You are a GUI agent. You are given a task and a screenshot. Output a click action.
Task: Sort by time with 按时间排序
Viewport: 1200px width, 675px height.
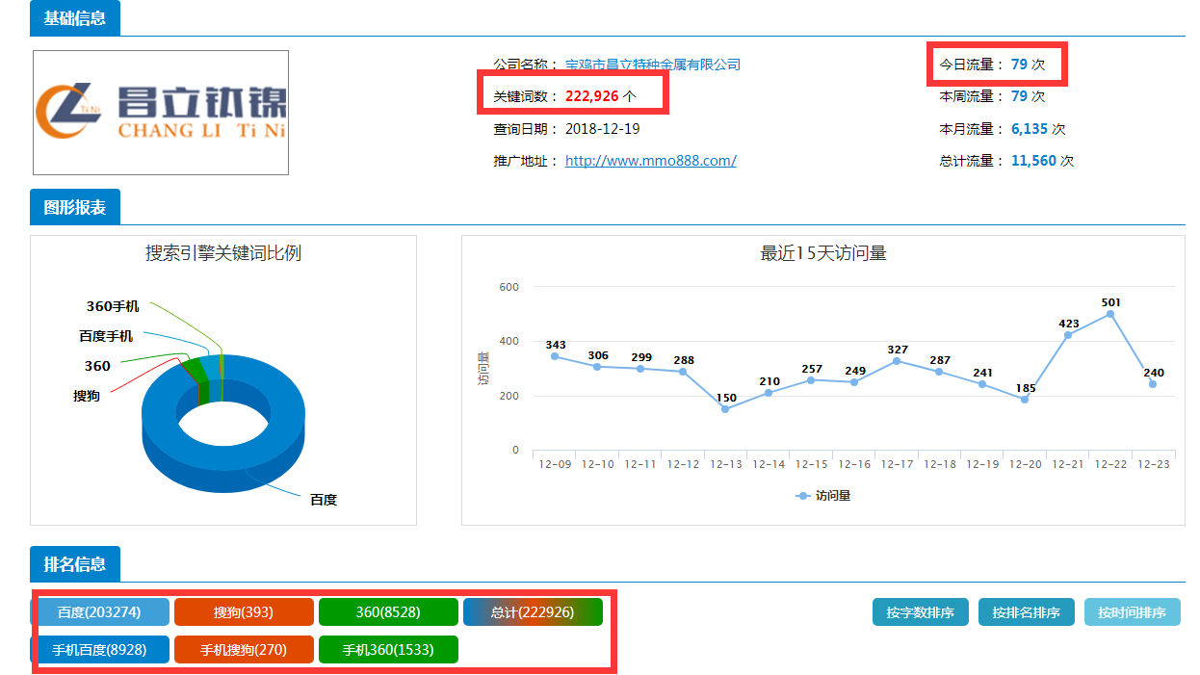(x=1133, y=612)
